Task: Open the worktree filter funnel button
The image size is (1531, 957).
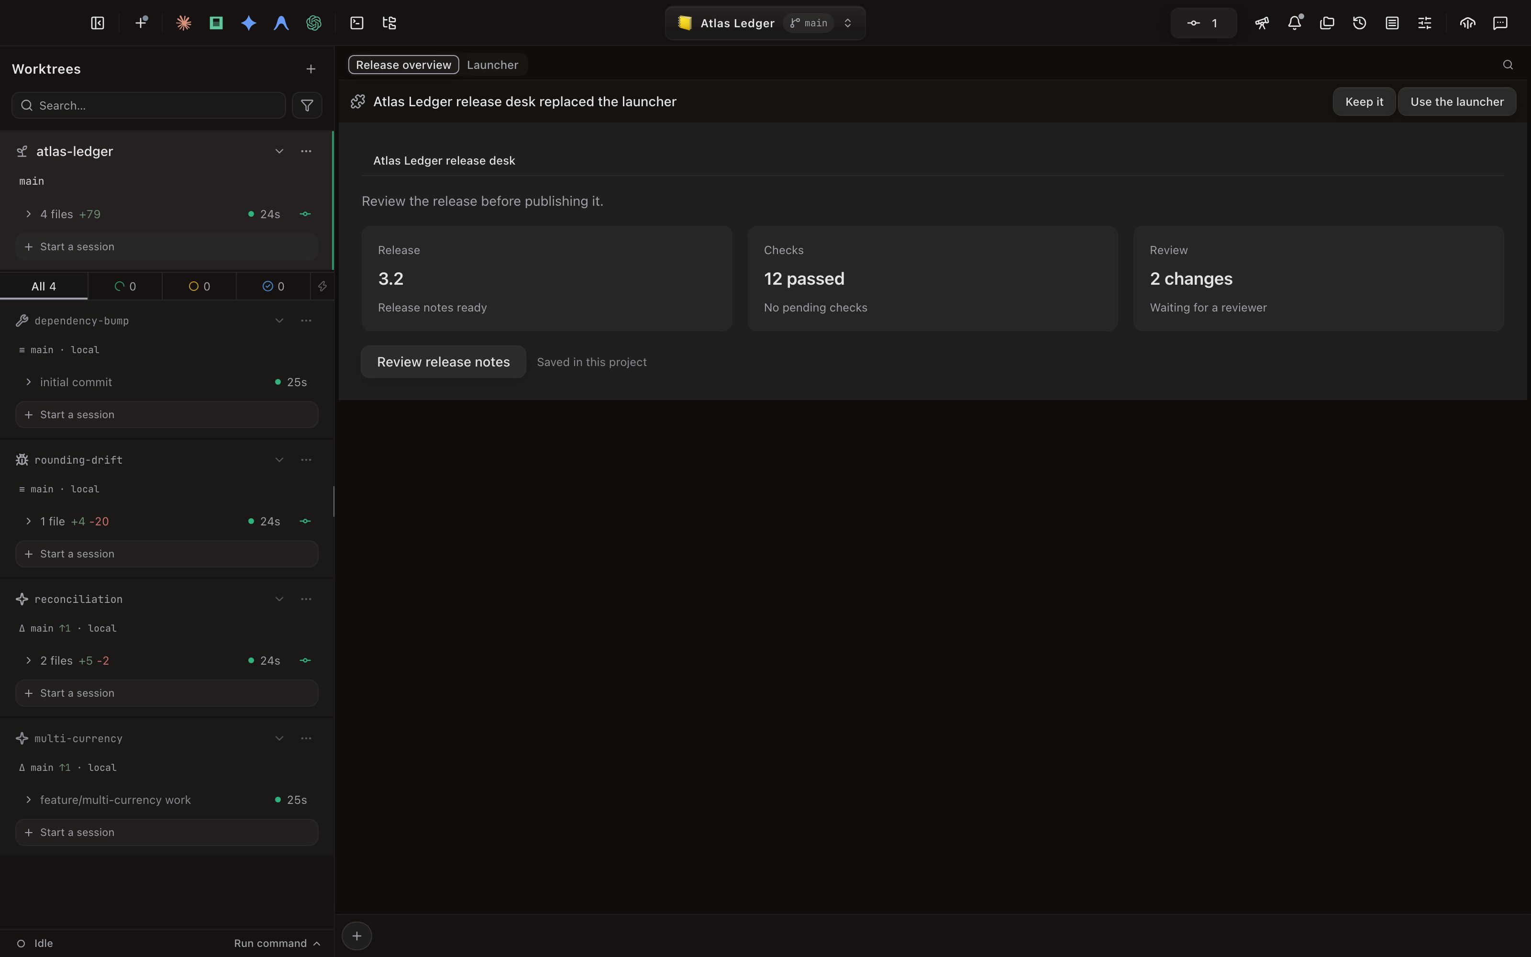Action: pyautogui.click(x=307, y=106)
